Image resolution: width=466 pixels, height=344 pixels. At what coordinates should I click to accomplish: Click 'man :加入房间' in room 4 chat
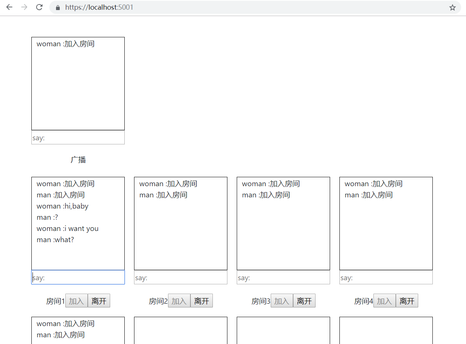369,195
